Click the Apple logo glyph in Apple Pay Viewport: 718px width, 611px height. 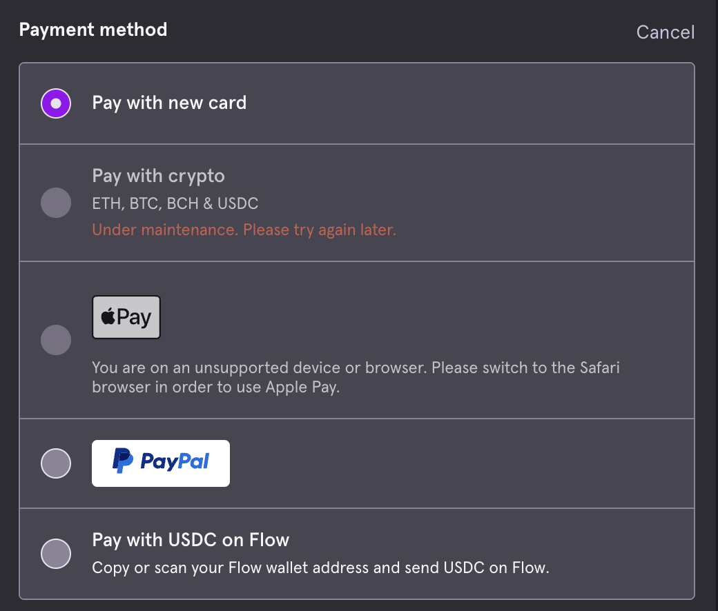[108, 316]
